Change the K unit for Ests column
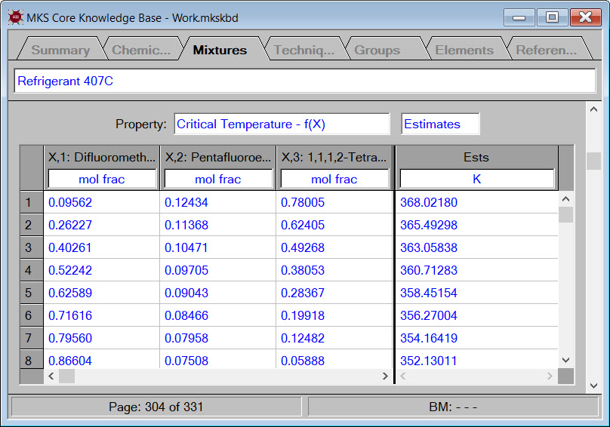The width and height of the screenshot is (610, 427). 476,180
